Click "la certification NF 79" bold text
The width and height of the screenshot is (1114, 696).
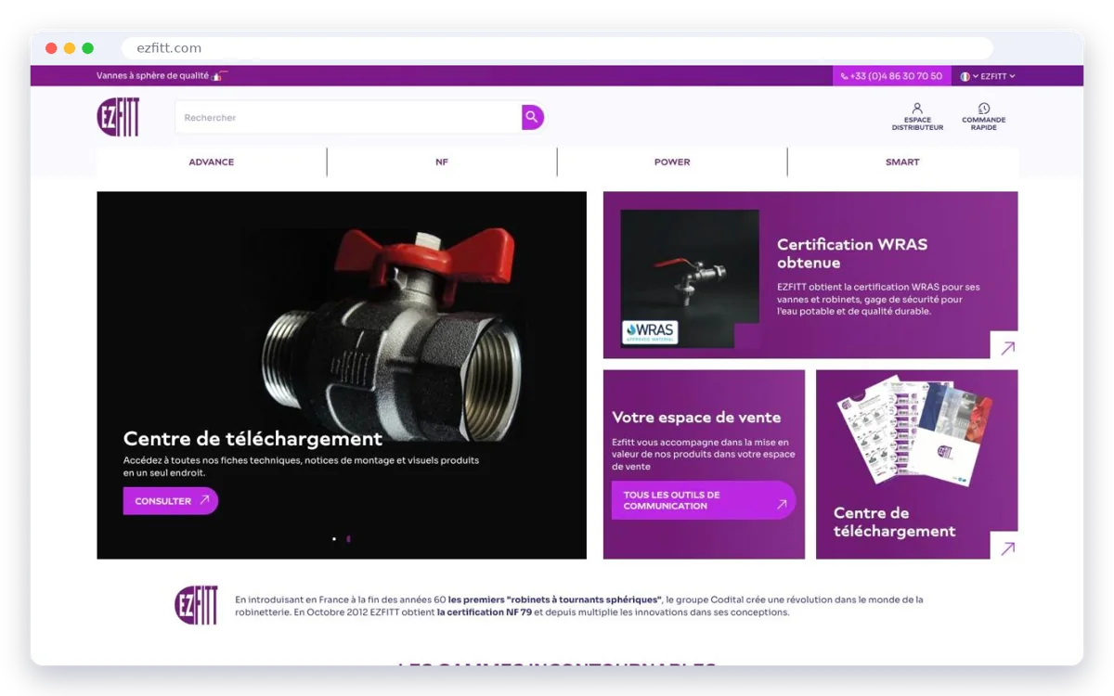[485, 612]
